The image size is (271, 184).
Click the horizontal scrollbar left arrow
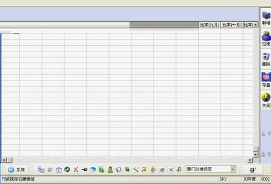pyautogui.click(x=4, y=160)
